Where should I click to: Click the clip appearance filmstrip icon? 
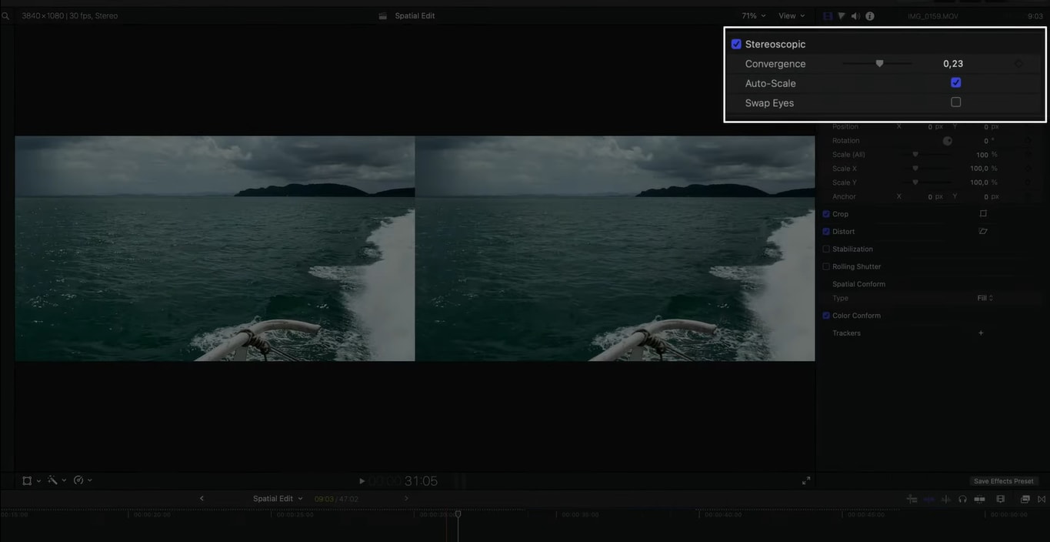point(1000,499)
